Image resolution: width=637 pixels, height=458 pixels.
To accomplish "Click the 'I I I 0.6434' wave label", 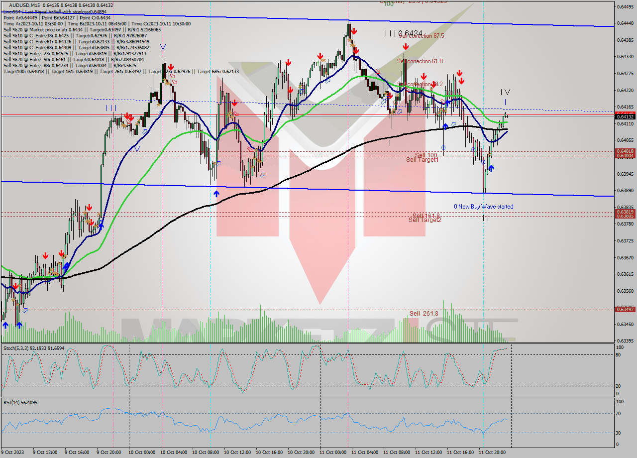I will click(x=404, y=33).
